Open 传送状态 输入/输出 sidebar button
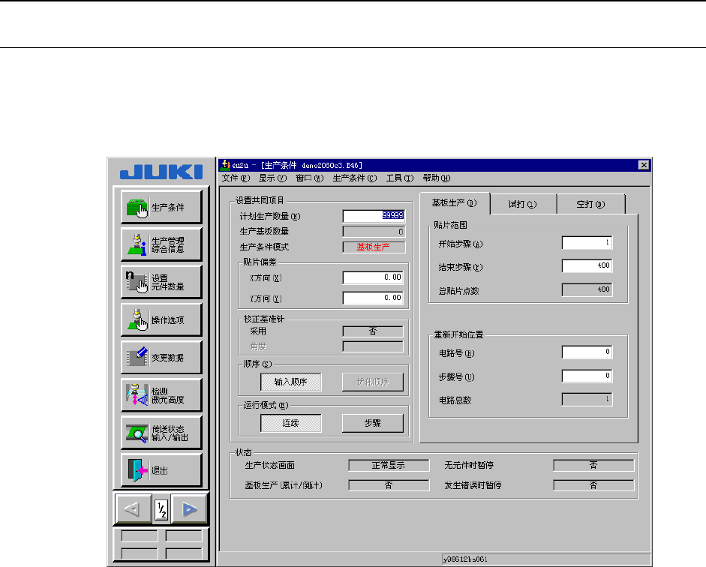The image size is (706, 567). [x=161, y=433]
